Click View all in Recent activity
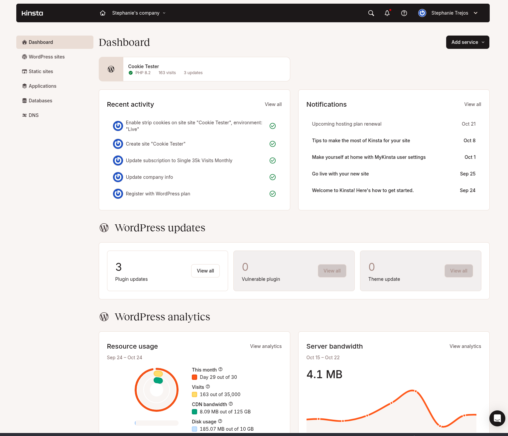The image size is (508, 436). 273,104
